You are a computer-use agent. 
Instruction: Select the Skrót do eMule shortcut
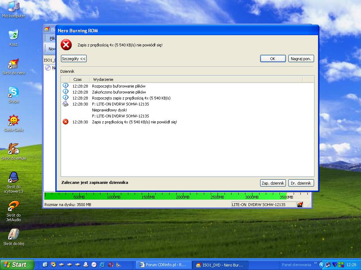[x=14, y=152]
